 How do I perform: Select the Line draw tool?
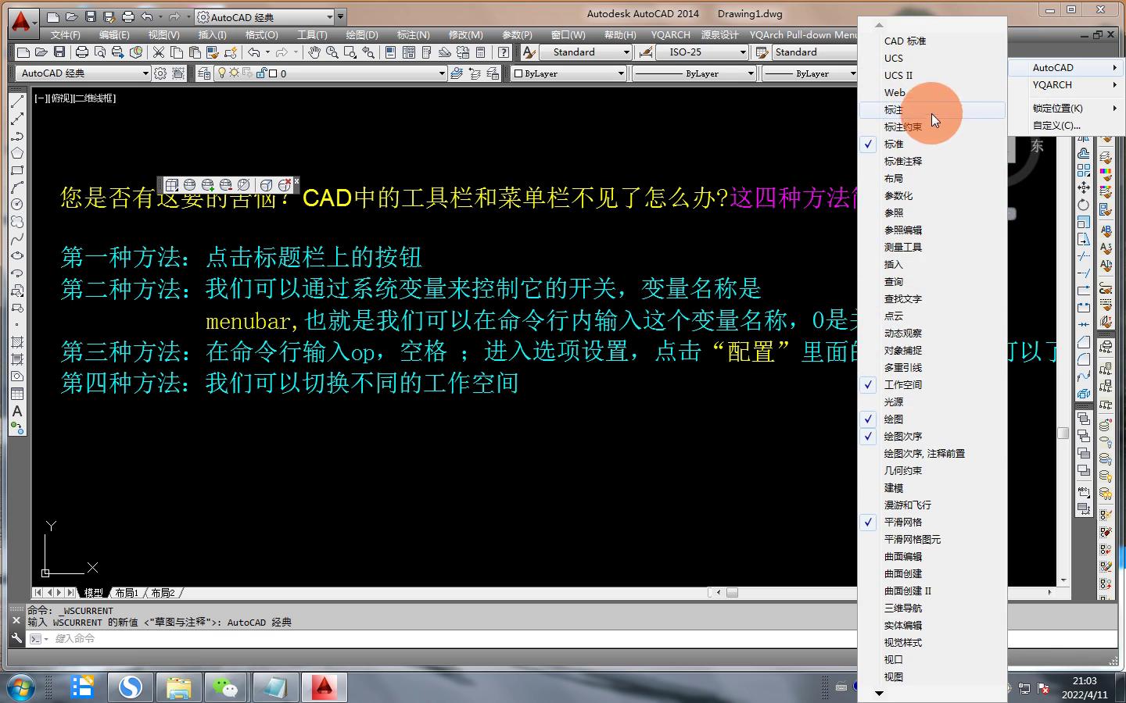tap(17, 102)
